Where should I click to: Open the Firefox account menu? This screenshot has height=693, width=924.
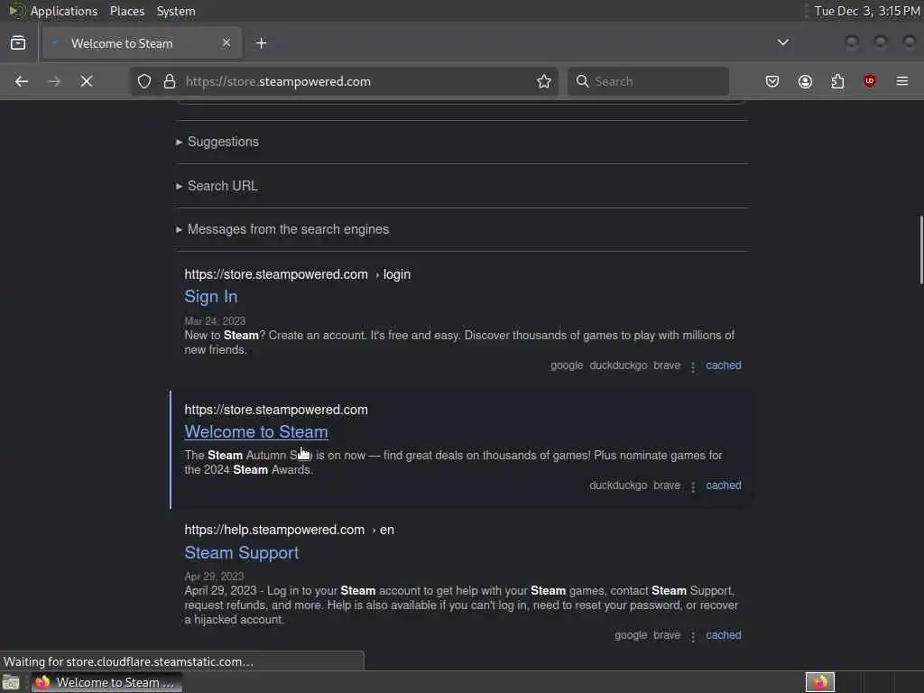pos(805,81)
